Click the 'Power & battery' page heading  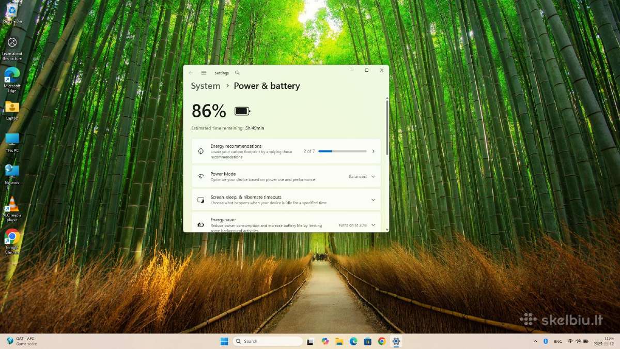267,86
